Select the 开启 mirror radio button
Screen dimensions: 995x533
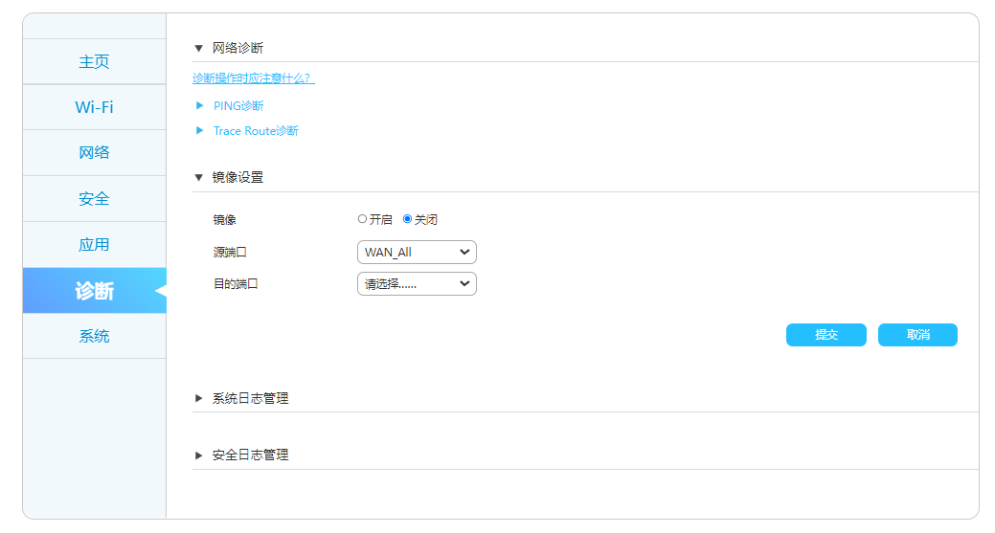point(362,218)
